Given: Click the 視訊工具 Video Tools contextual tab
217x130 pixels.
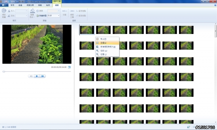Looking at the screenshot, I should [x=57, y=1].
